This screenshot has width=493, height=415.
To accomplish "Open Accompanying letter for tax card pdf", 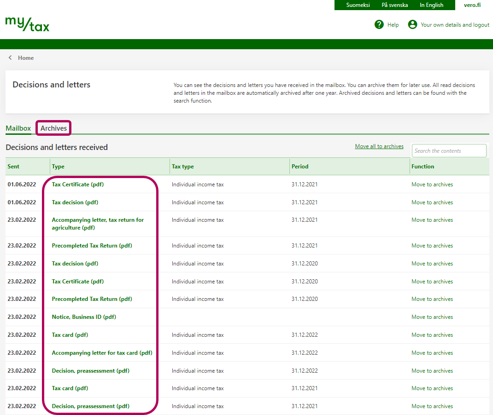I will point(102,353).
